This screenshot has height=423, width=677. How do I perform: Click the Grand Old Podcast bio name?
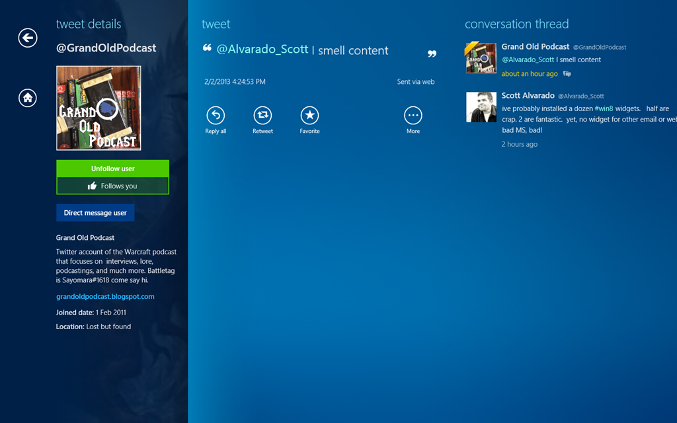click(x=85, y=238)
